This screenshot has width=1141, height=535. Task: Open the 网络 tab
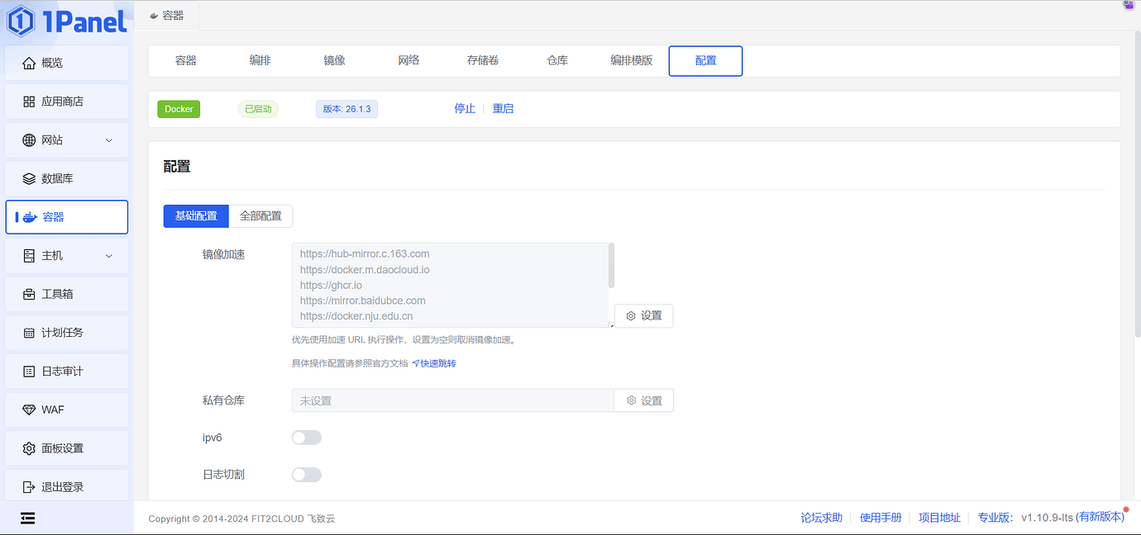pos(408,60)
